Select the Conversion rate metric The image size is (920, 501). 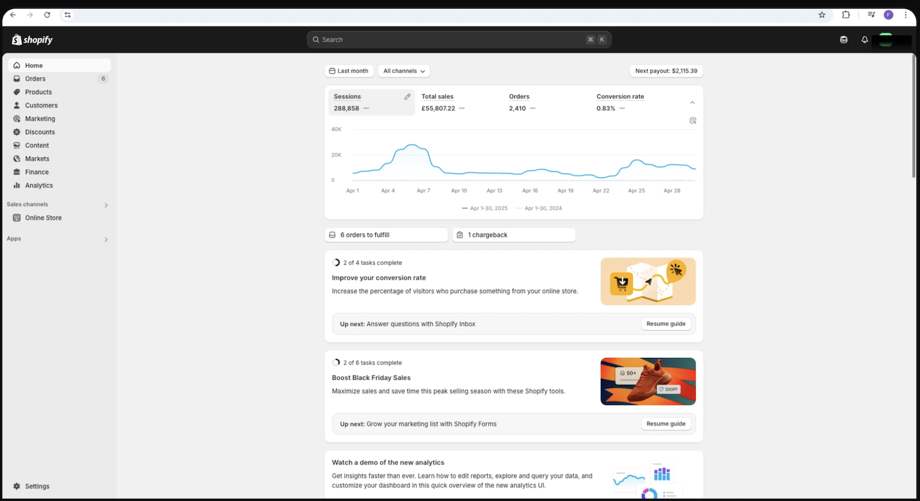coord(634,102)
